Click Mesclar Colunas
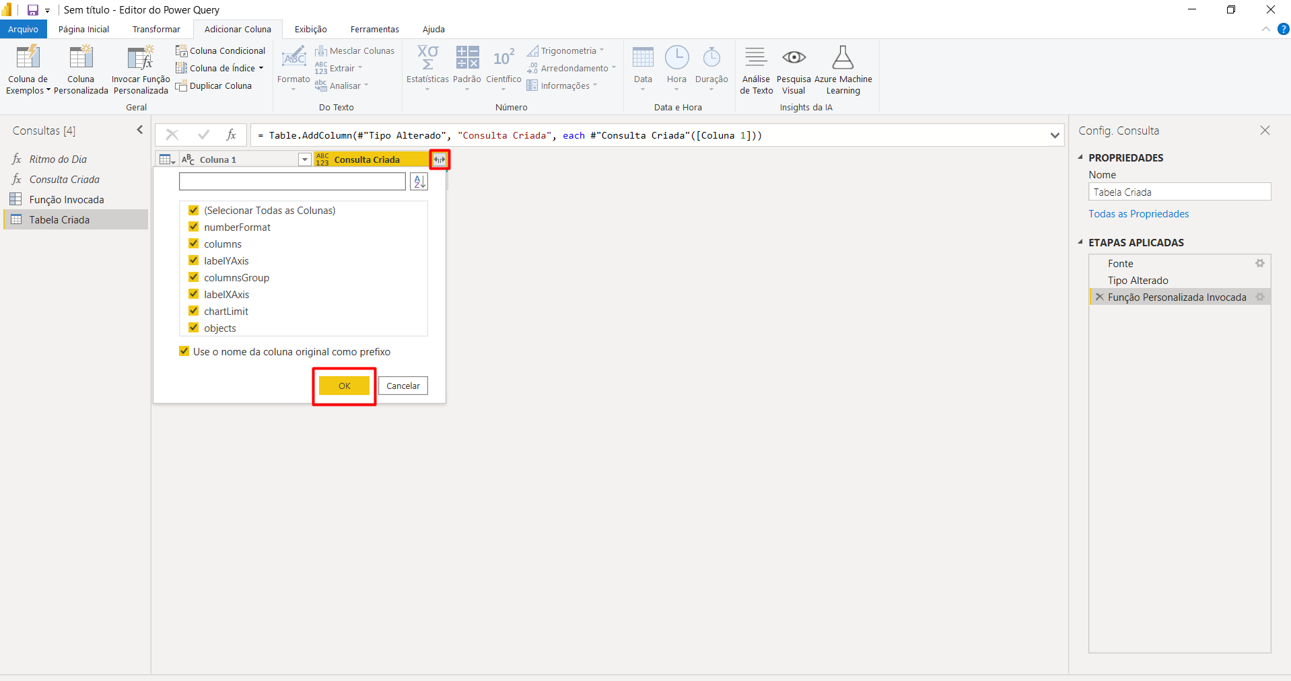Screen dimensions: 1291x681 (x=355, y=50)
